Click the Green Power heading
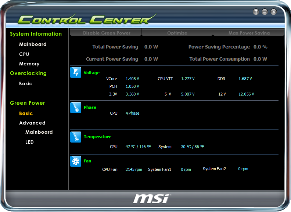The height and width of the screenshot is (212, 291). tap(28, 103)
